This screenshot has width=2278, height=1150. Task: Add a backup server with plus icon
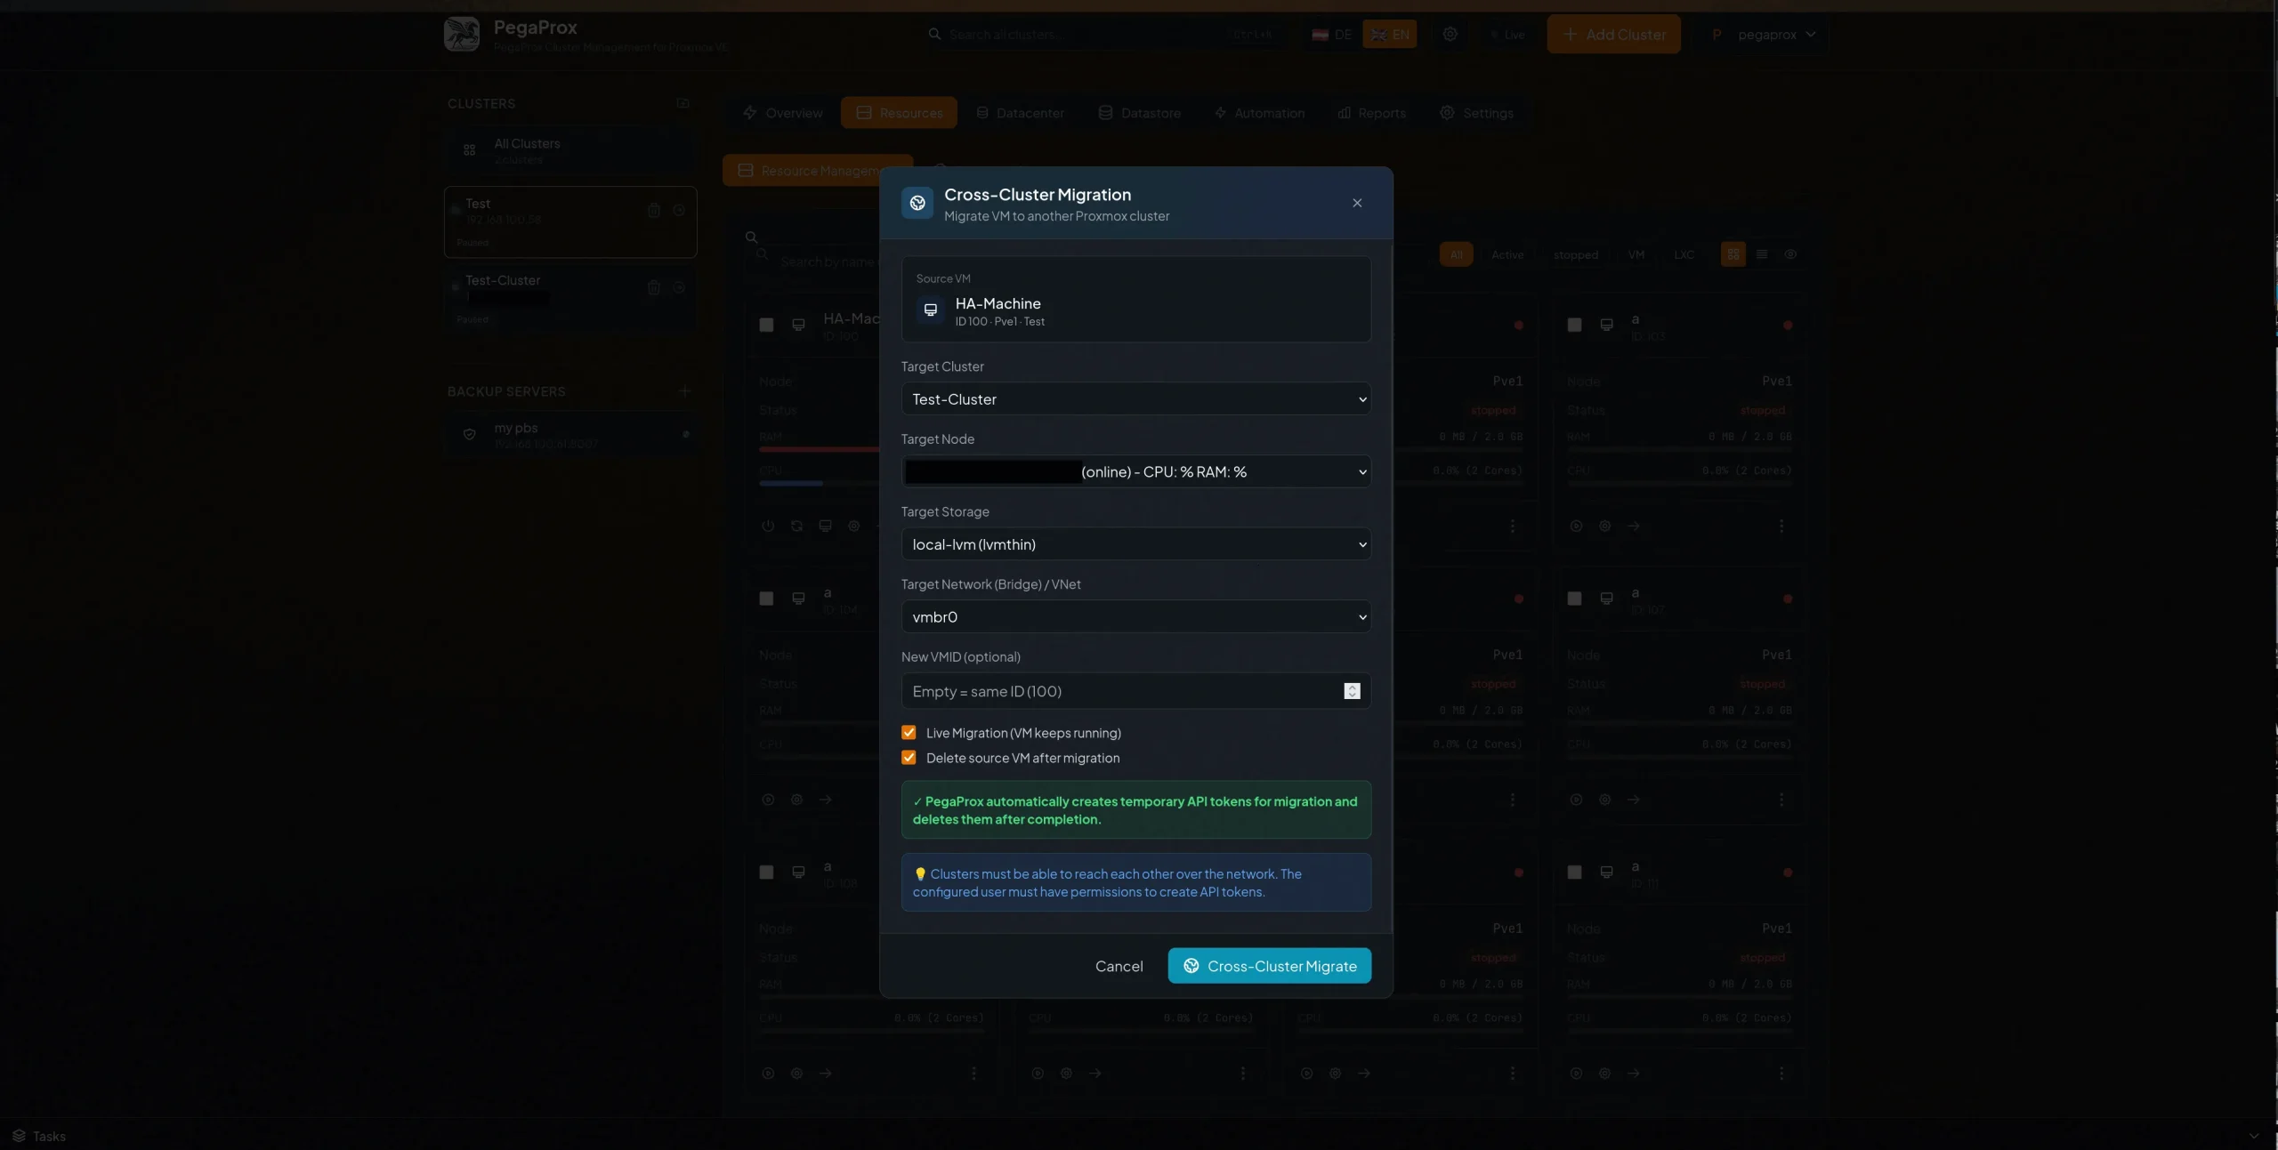point(684,390)
